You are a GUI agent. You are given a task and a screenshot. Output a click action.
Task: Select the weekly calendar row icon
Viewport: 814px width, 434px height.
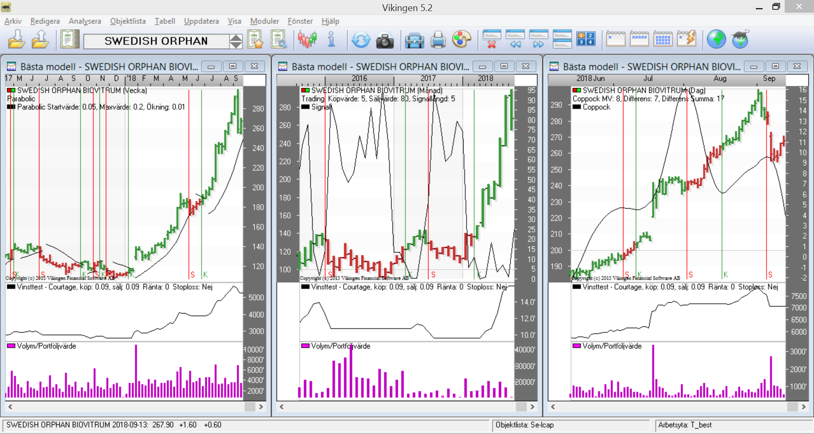click(639, 39)
